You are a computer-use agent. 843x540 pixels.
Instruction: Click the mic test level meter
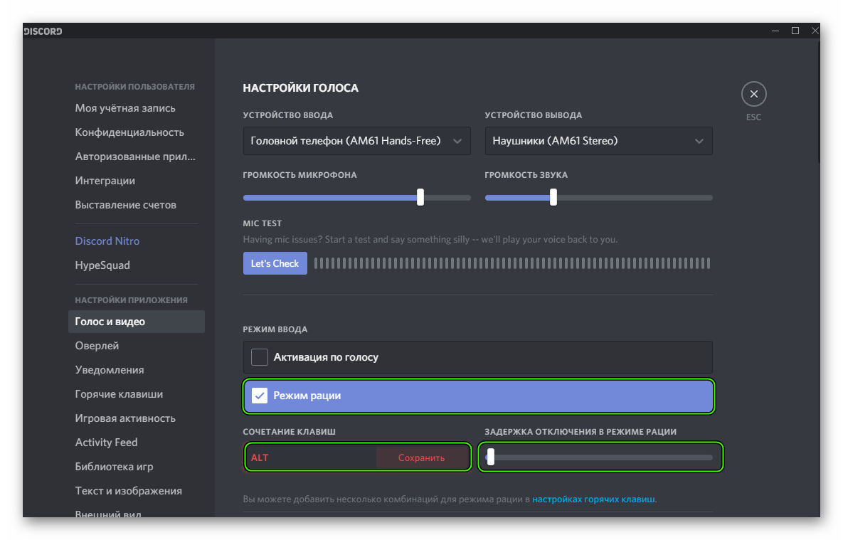[511, 263]
